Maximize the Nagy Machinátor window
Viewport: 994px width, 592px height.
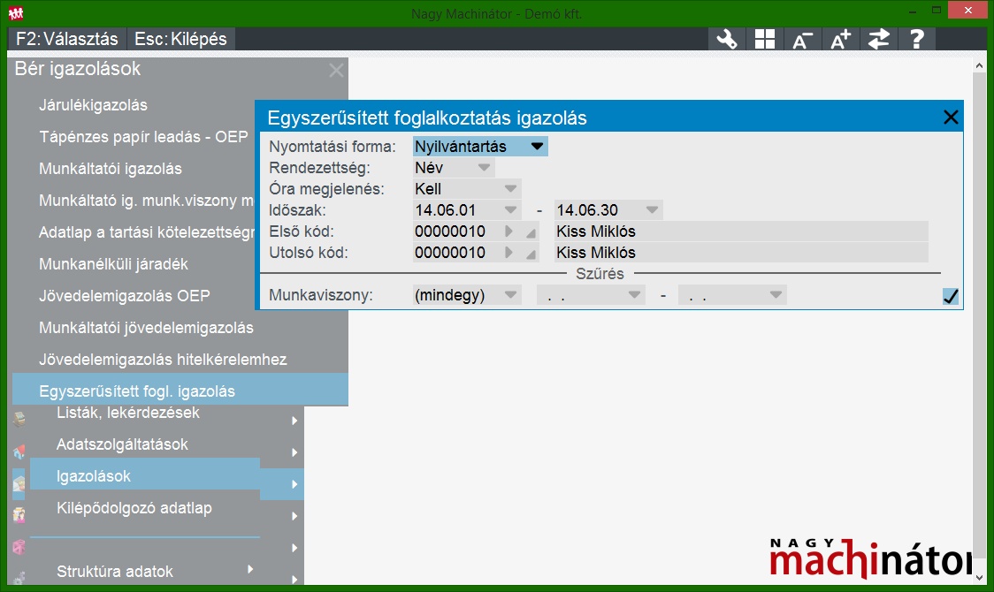[937, 10]
